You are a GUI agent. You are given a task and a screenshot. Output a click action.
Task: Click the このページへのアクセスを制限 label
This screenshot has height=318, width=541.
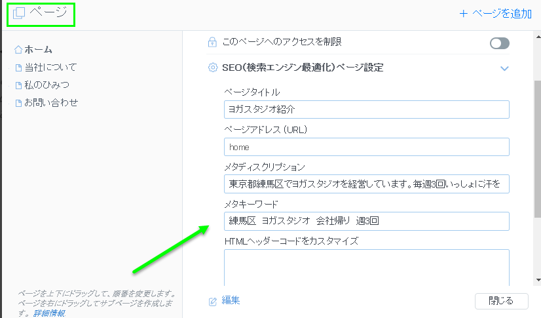(282, 42)
